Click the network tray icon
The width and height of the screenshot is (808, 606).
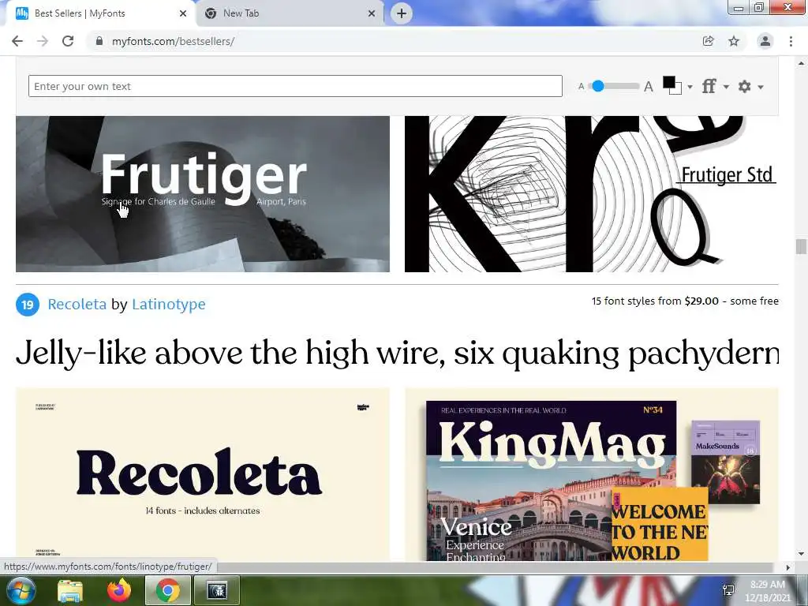(x=728, y=590)
